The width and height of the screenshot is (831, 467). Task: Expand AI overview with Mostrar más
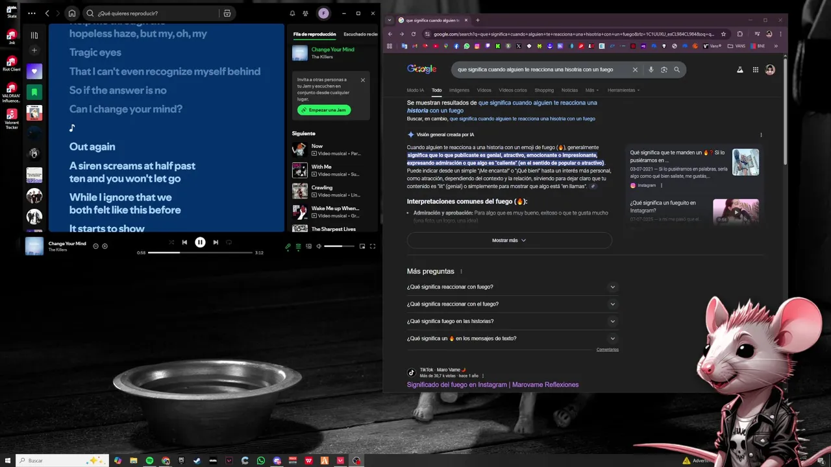point(509,241)
